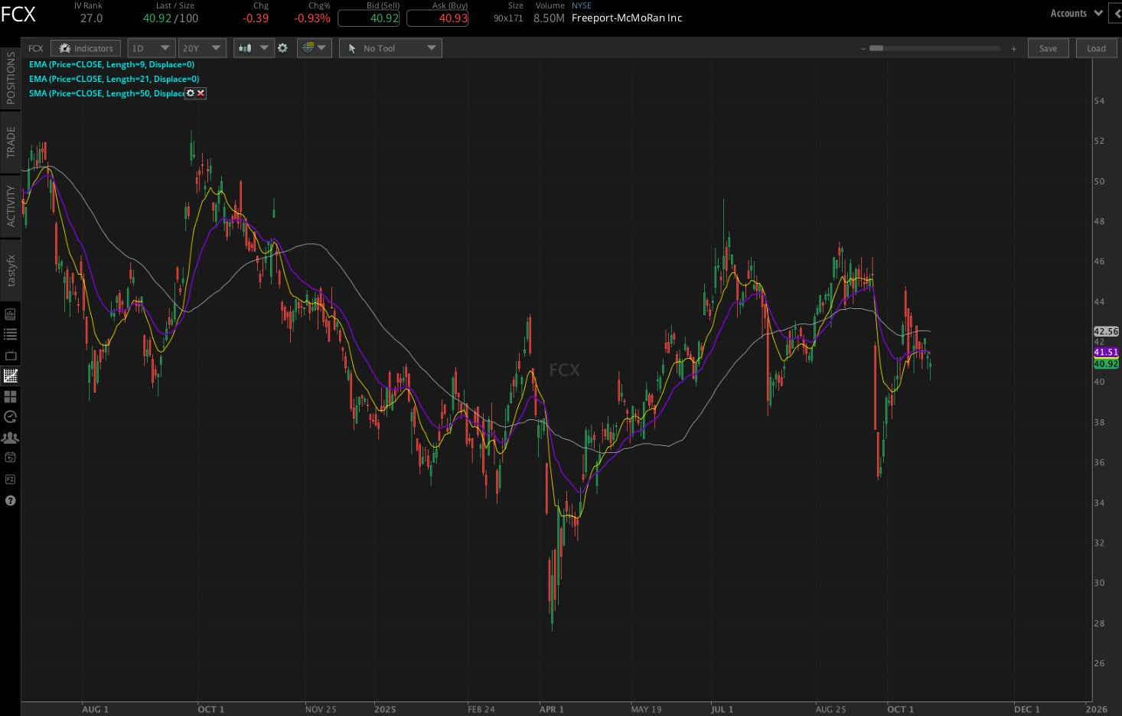The width and height of the screenshot is (1122, 716).
Task: Open the No Tool selector dropdown
Action: point(390,47)
